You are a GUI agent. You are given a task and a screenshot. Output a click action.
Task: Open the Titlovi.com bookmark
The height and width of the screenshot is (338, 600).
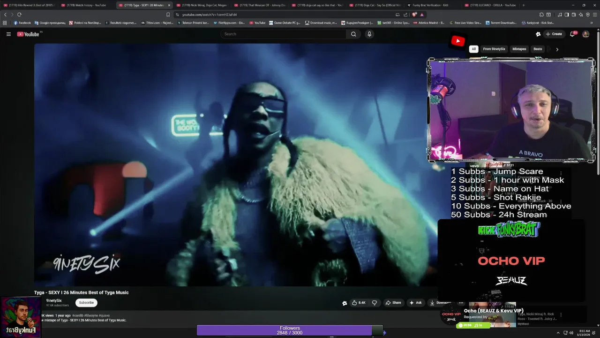[157, 23]
